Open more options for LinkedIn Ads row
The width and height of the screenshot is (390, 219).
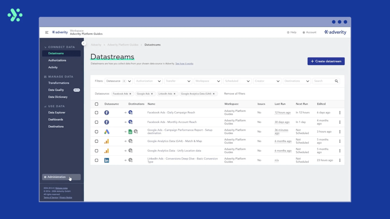click(x=340, y=160)
